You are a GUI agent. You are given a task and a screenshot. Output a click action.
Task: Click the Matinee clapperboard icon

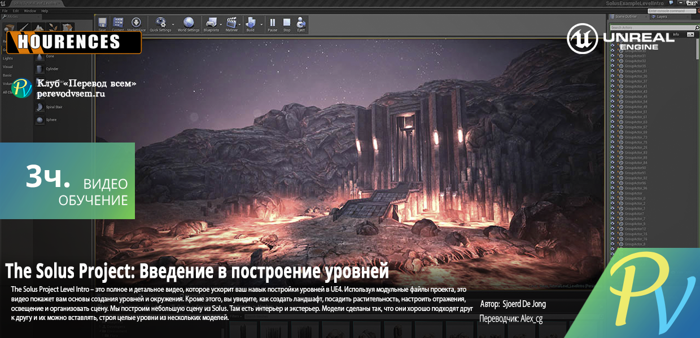[231, 23]
